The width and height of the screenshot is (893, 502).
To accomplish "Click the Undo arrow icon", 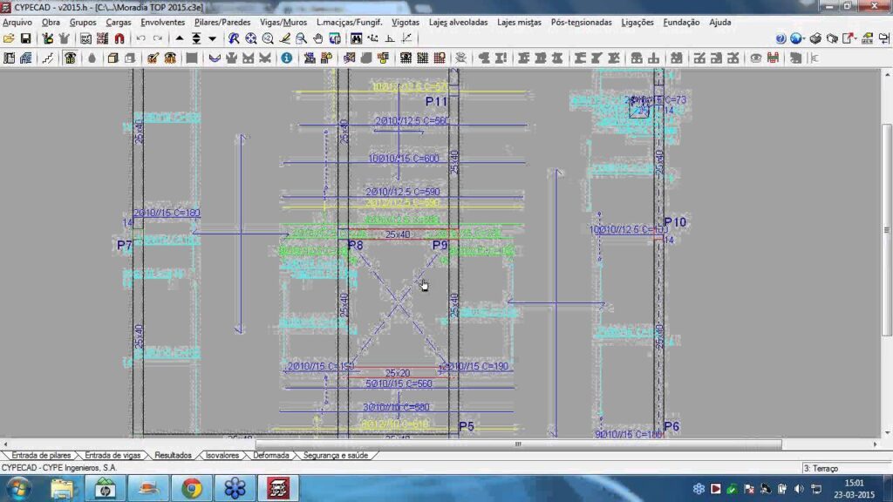I will click(140, 38).
